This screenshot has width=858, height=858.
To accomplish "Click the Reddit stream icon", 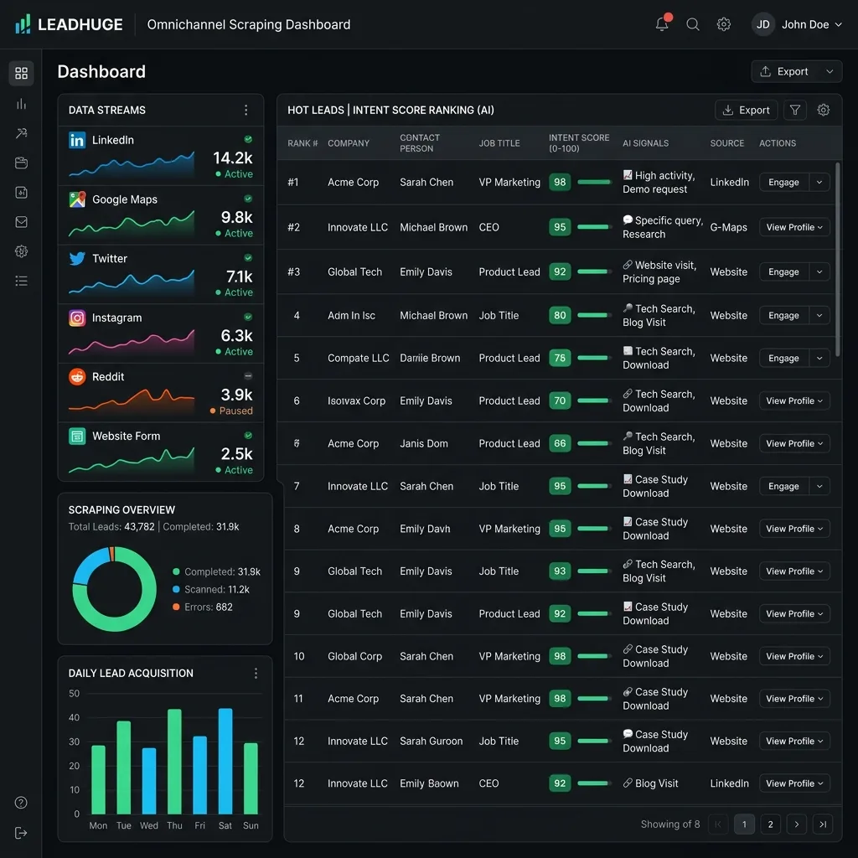I will (77, 376).
